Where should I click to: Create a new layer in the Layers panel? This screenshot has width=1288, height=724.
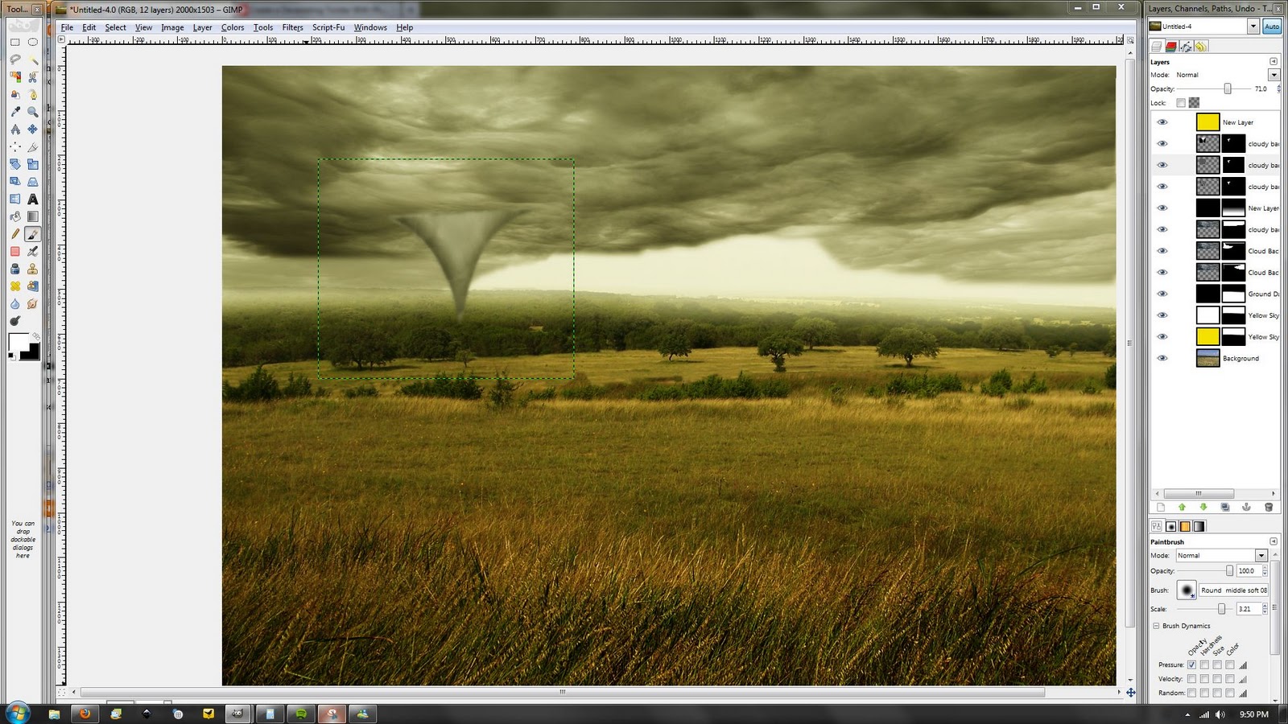tap(1160, 507)
